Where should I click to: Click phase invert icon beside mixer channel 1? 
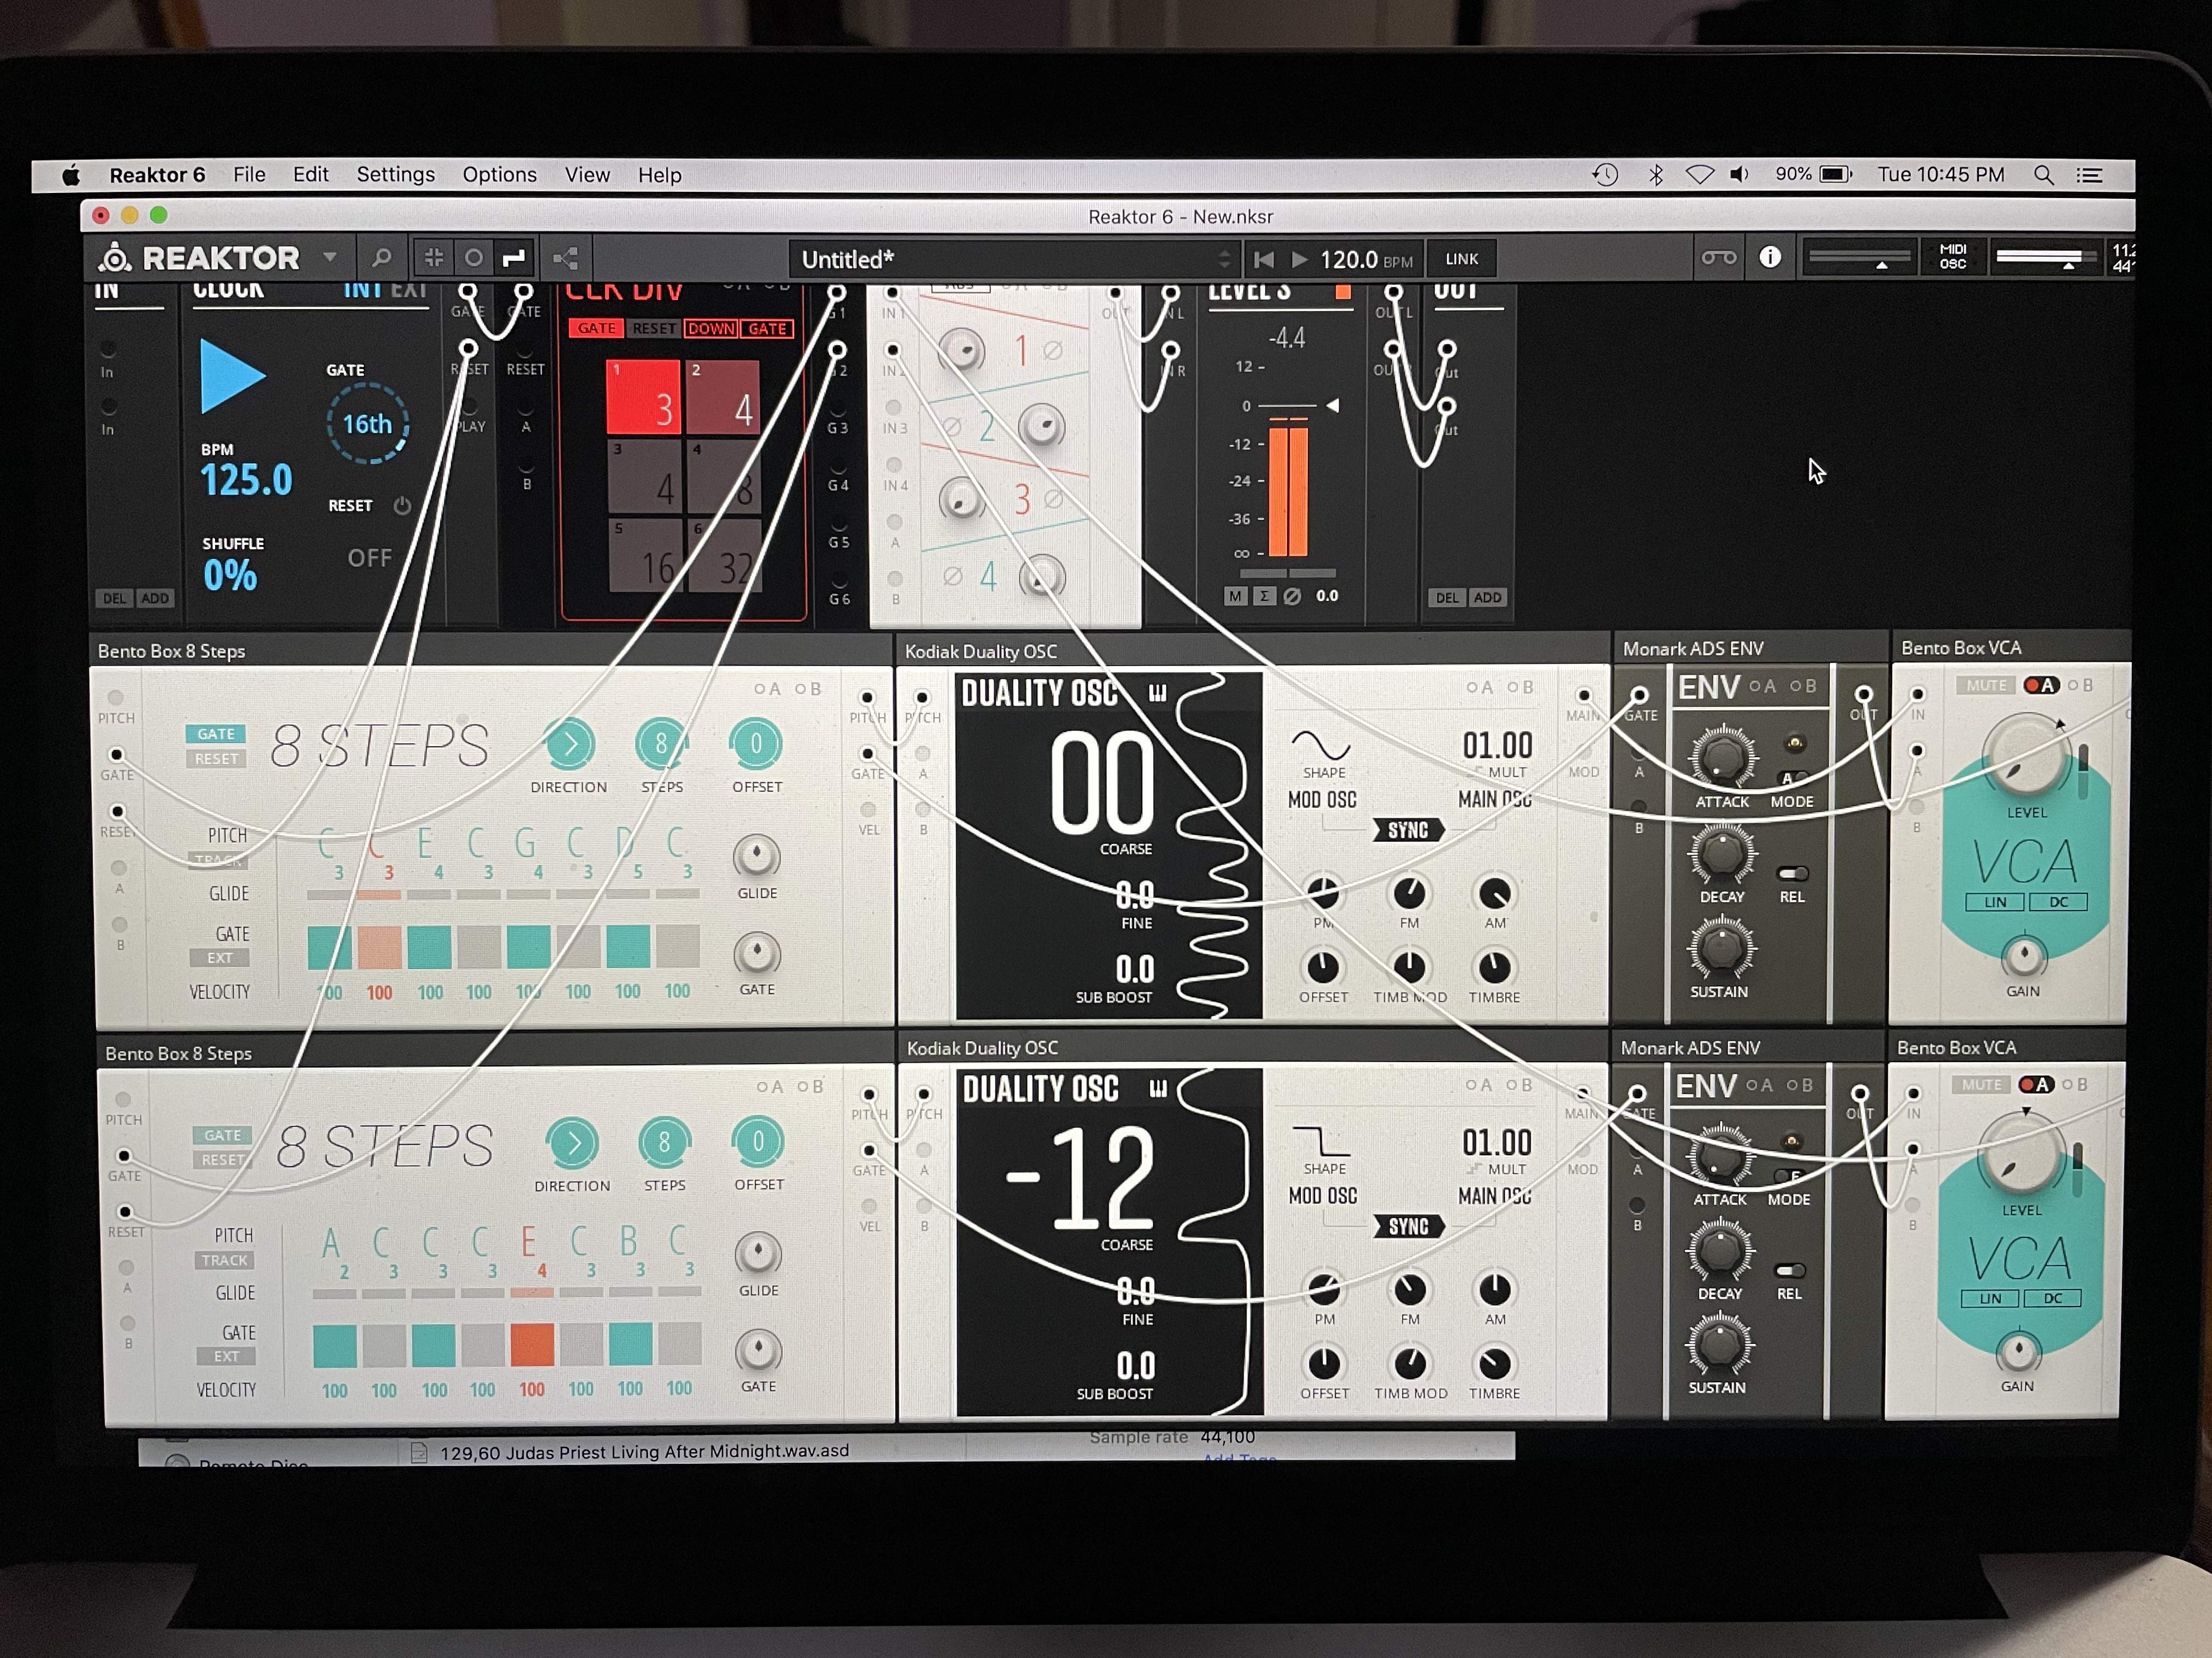1052,351
